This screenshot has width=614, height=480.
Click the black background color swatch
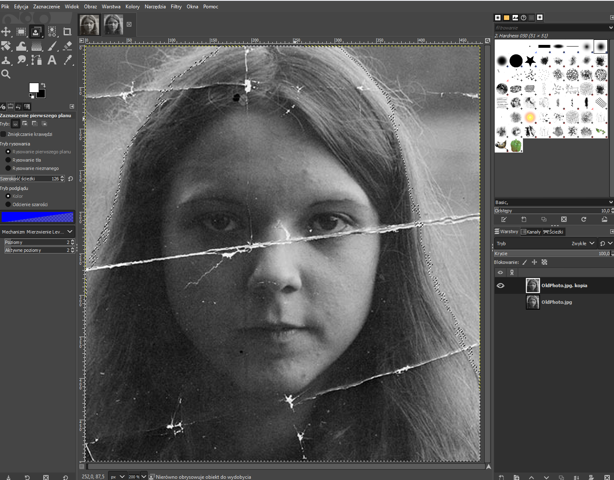click(42, 94)
